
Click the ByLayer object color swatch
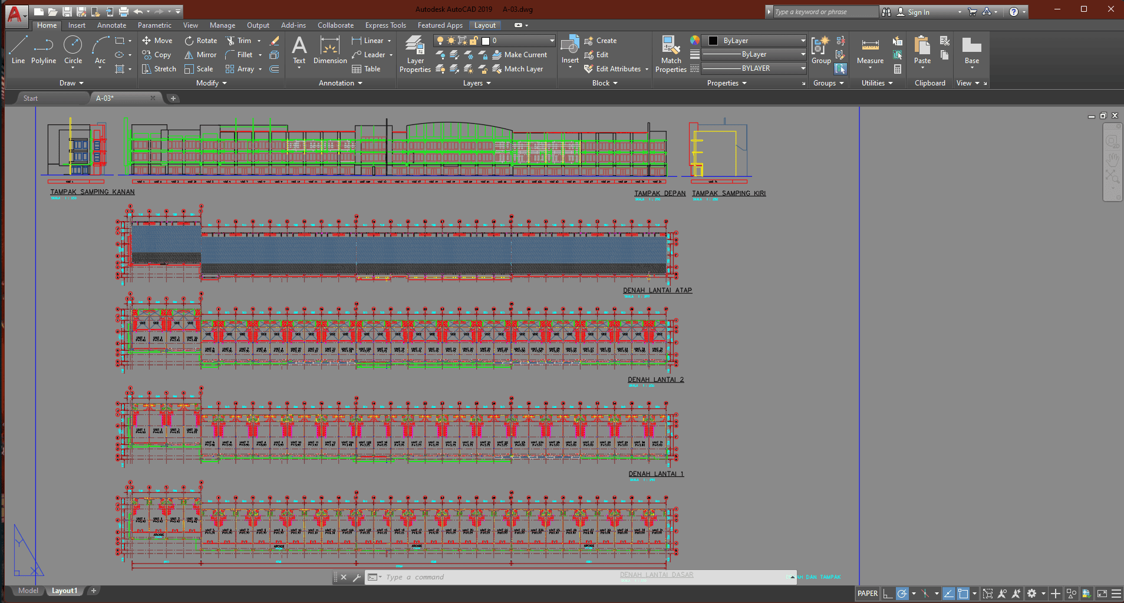pos(713,41)
